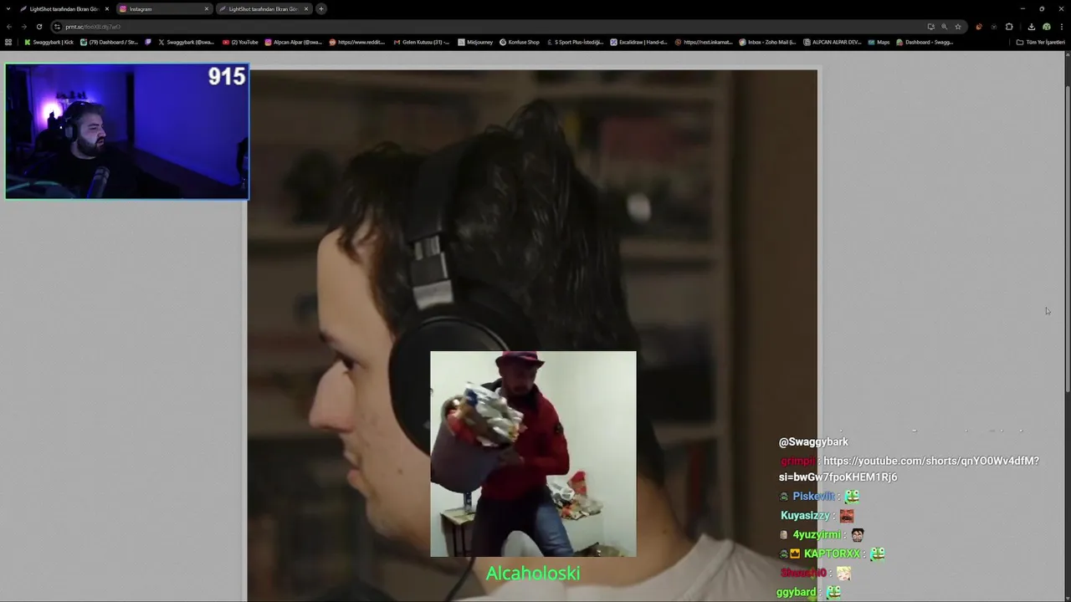1071x602 pixels.
Task: Open the tab search dropdown arrow
Action: click(x=9, y=8)
